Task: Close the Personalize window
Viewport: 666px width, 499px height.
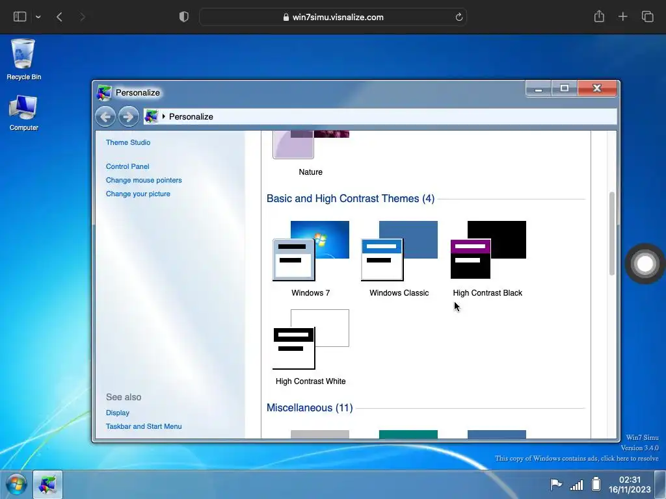Action: tap(597, 88)
